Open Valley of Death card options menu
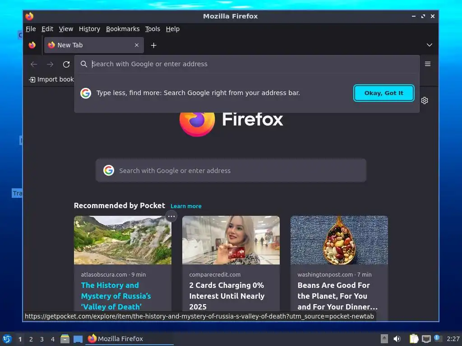This screenshot has width=462, height=346. click(x=171, y=217)
